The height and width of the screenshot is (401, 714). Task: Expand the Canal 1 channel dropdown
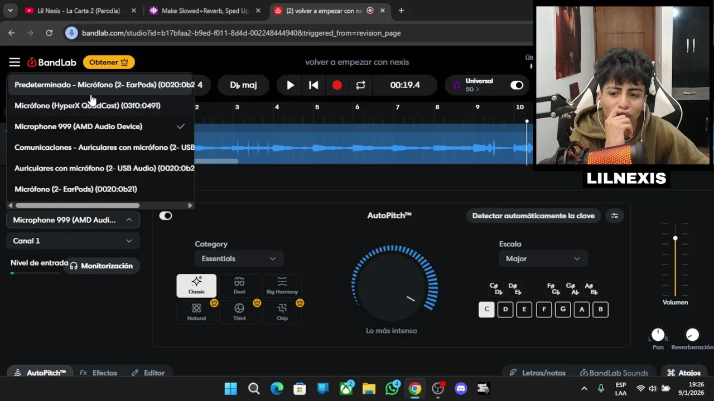point(73,241)
